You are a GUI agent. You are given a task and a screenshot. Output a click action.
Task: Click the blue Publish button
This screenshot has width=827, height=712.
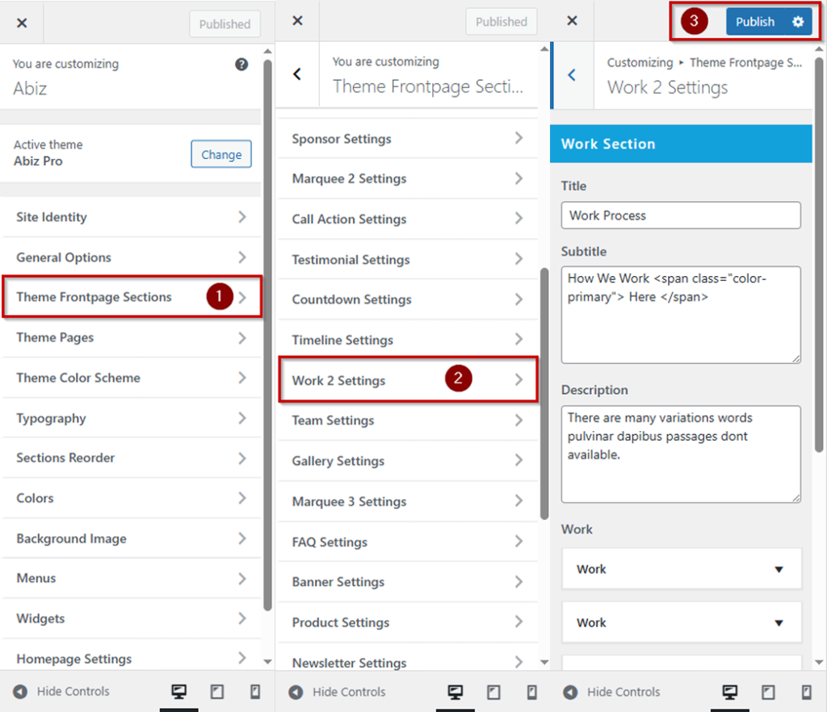754,22
